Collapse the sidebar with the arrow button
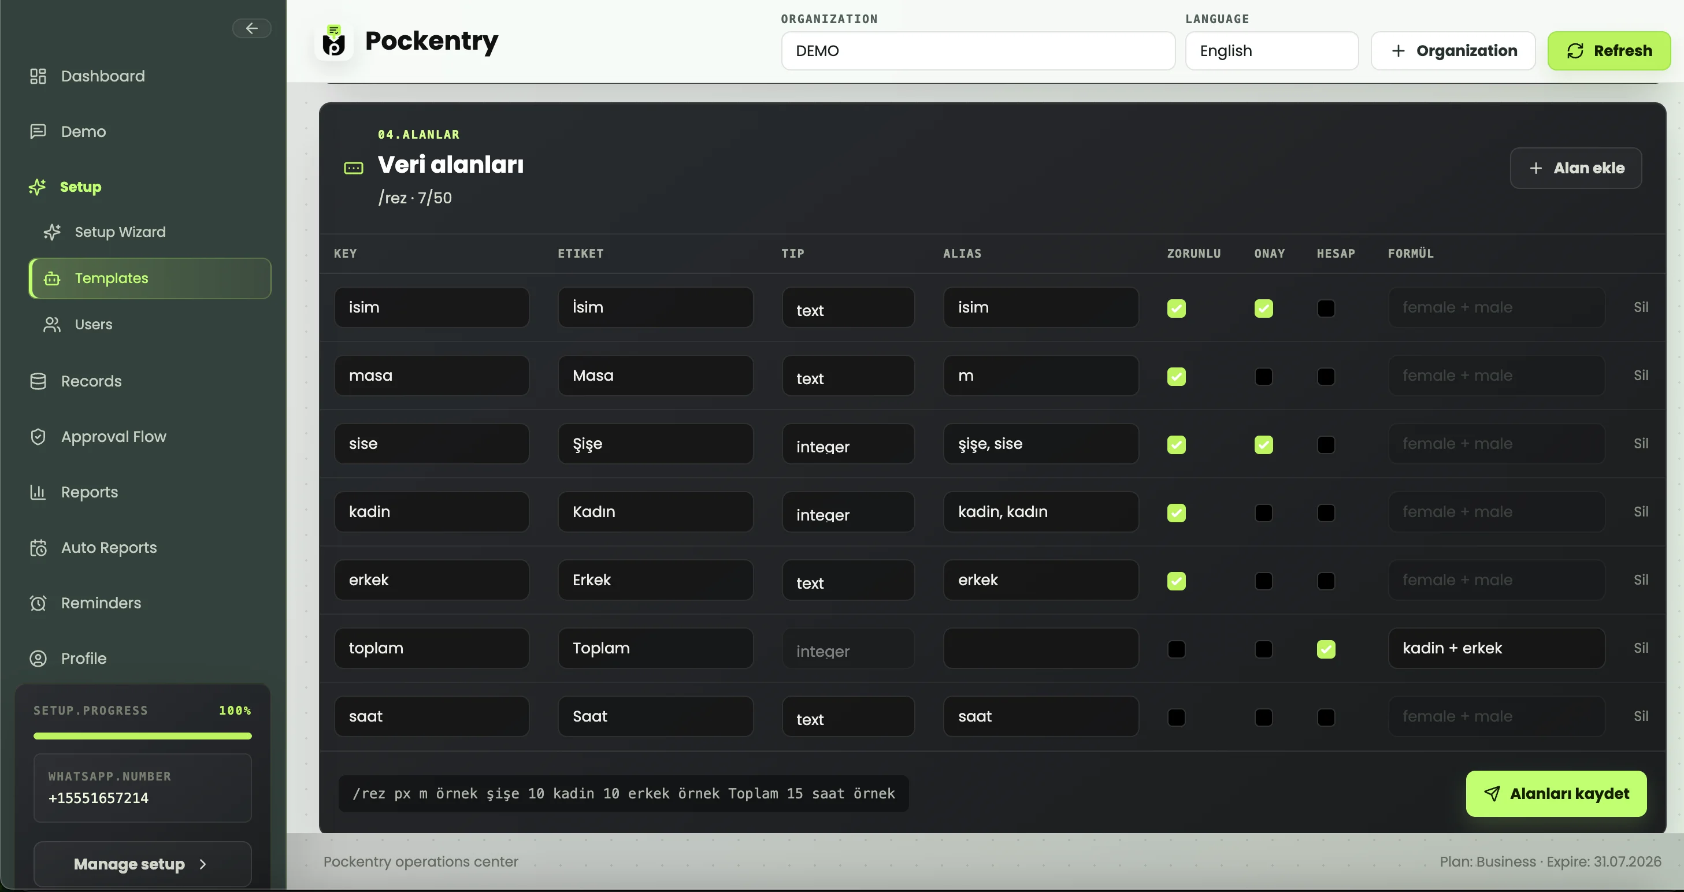The image size is (1684, 892). pyautogui.click(x=252, y=28)
